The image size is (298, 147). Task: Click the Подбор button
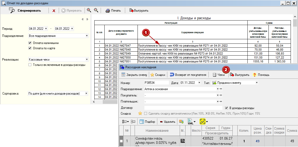(148, 121)
